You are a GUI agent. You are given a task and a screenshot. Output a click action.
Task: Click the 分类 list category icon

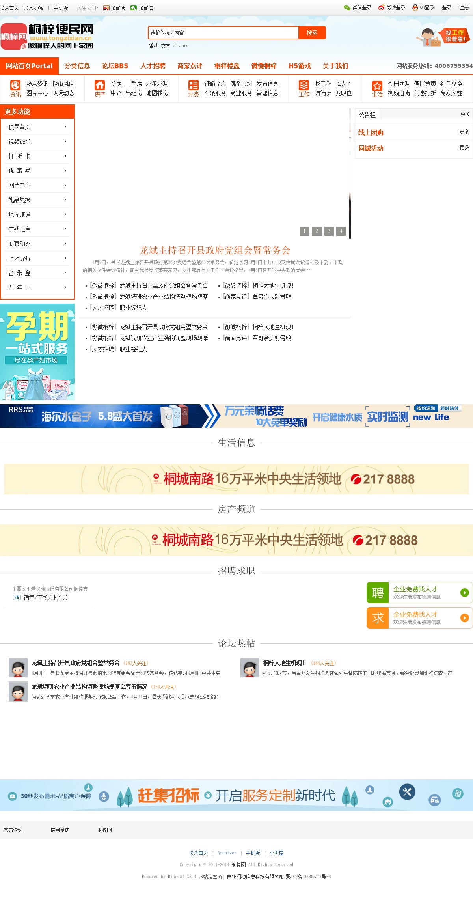point(194,85)
